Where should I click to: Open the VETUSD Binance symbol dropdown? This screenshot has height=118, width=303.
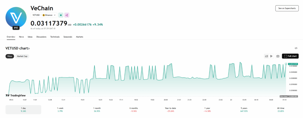coord(44,15)
